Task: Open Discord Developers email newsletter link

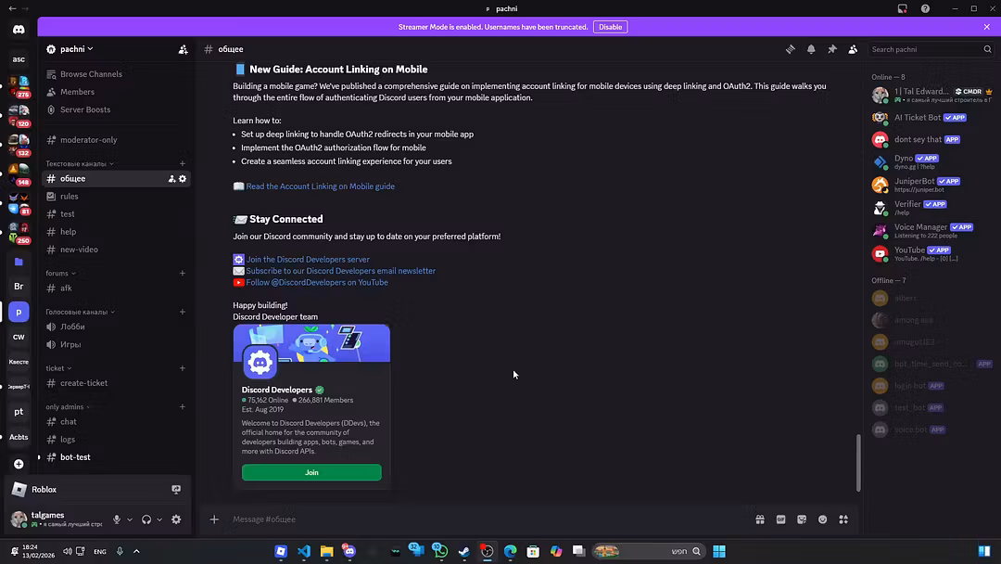Action: (341, 271)
